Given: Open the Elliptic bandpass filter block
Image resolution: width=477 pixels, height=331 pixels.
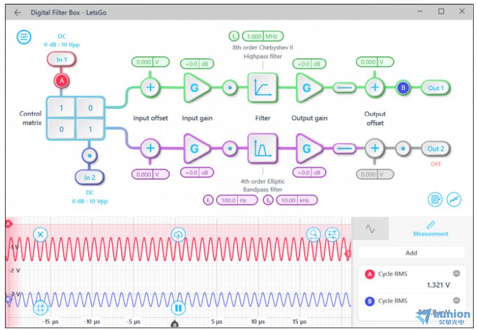Looking at the screenshot, I should [x=263, y=148].
